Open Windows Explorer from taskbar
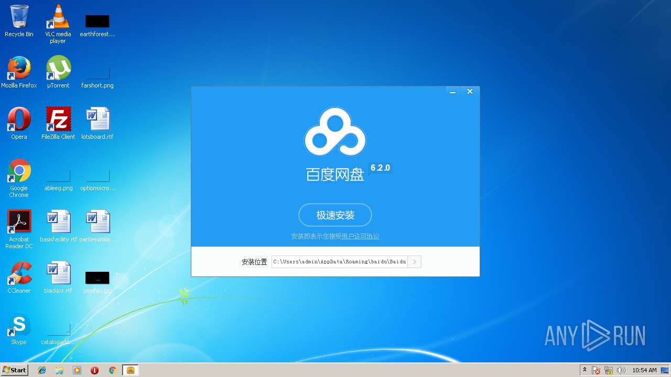The width and height of the screenshot is (671, 377). coord(59,370)
